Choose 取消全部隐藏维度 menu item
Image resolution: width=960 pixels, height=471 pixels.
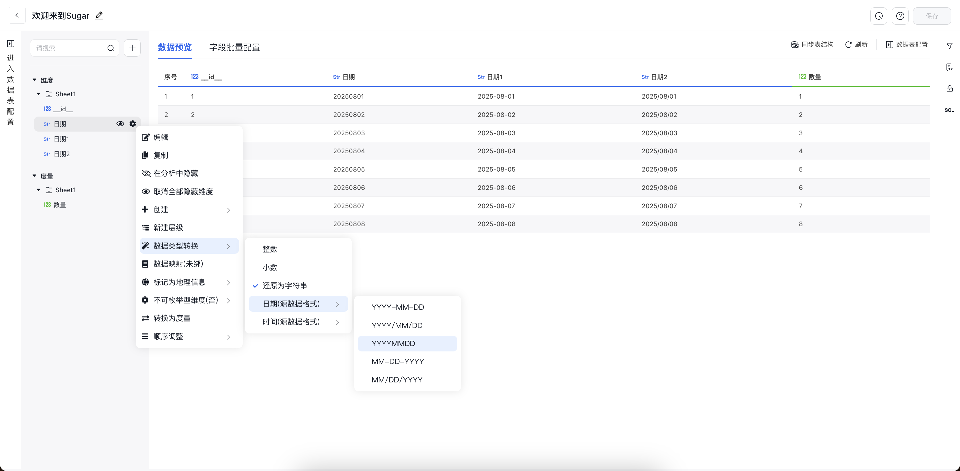pyautogui.click(x=189, y=192)
